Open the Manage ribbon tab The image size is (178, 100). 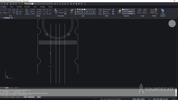point(43,7)
